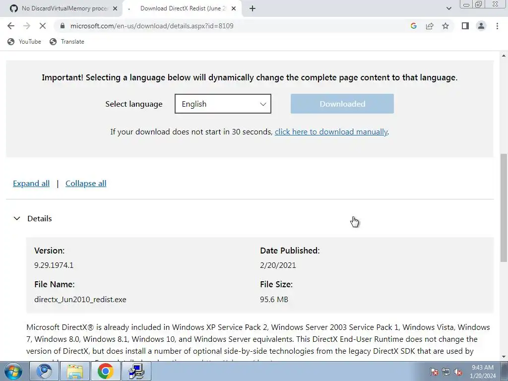Viewport: 508px width, 381px height.
Task: Open the Windows Start menu
Action: click(13, 371)
